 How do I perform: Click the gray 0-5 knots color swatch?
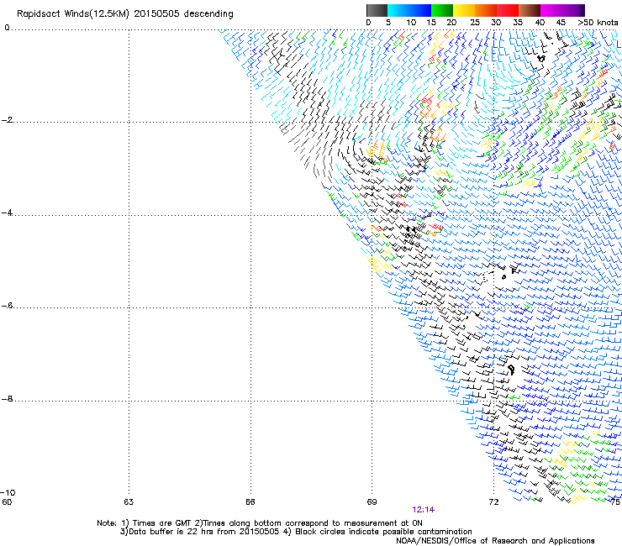tap(377, 10)
